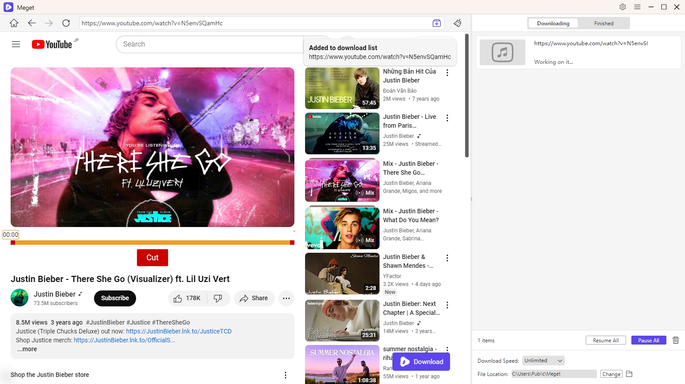Click the 'Shop the Justin Bieber store' heading
The width and height of the screenshot is (685, 384).
50,375
